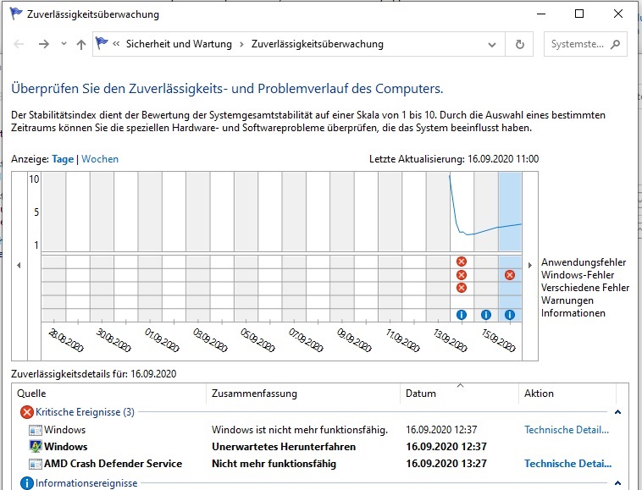Select Unerwartetes Herunterfahren row
This screenshot has width=642, height=490.
click(x=319, y=447)
